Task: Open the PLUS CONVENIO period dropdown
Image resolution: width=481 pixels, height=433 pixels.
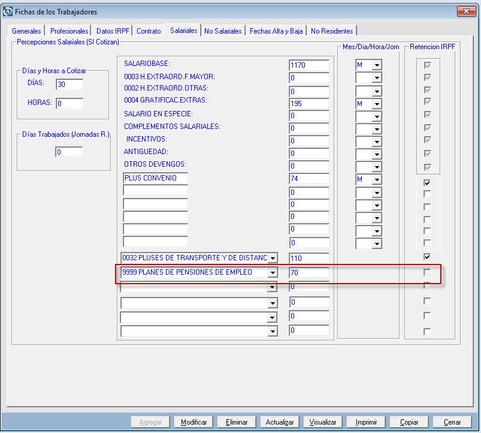Action: point(377,179)
